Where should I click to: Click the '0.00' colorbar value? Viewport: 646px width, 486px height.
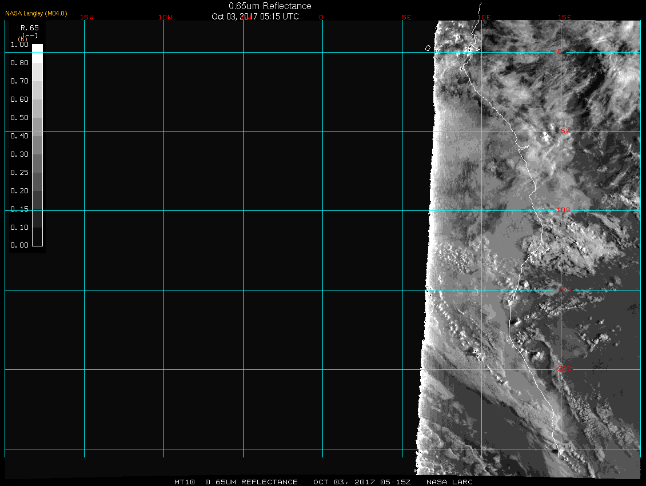click(19, 245)
